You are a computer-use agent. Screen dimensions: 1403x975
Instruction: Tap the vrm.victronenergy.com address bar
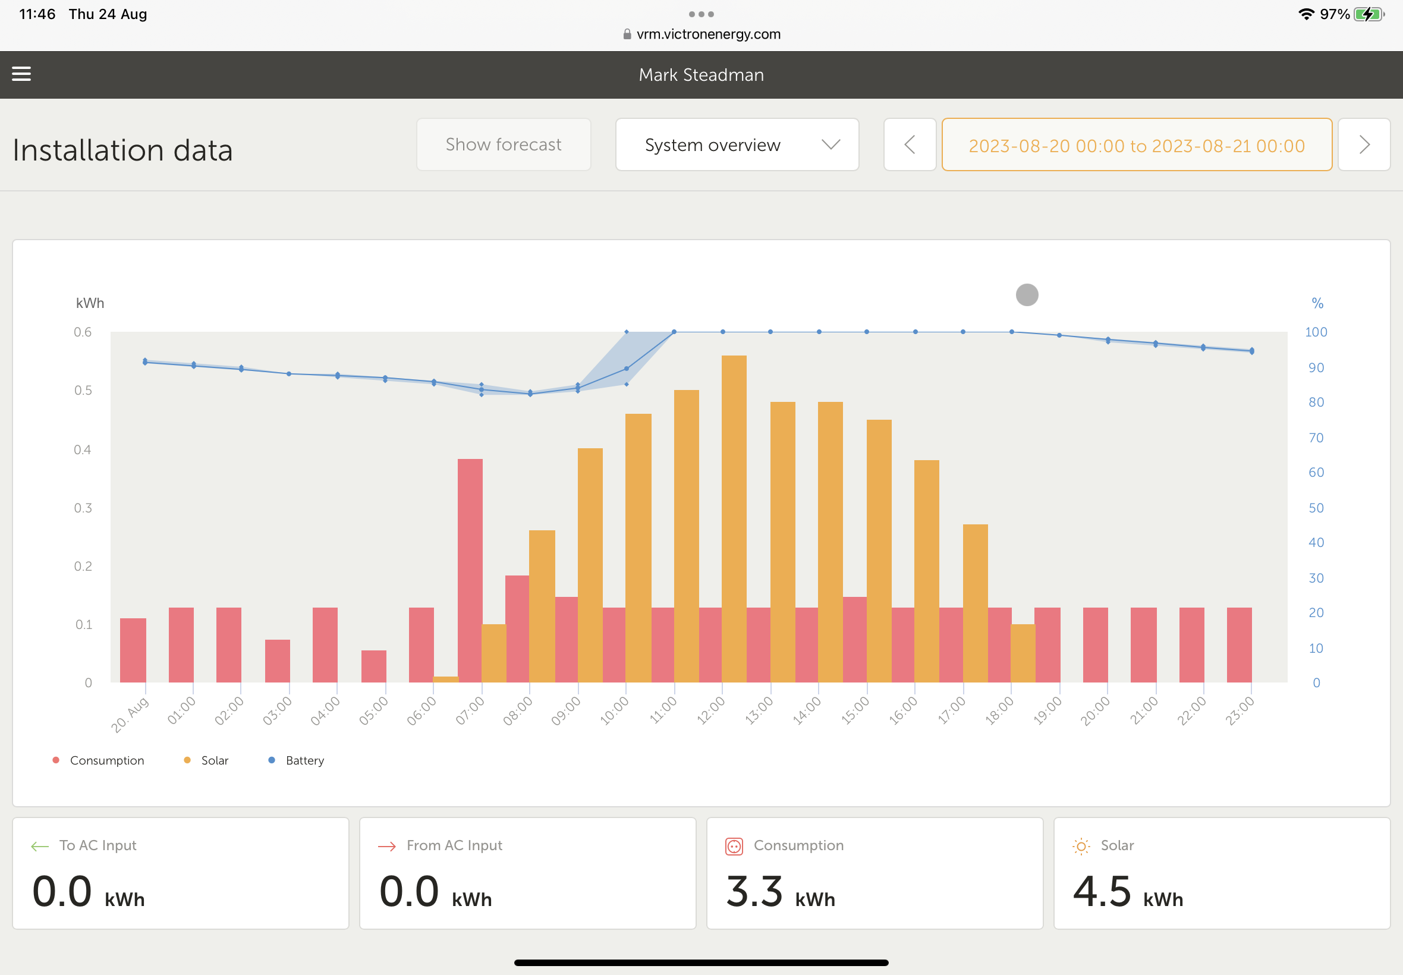pos(701,34)
